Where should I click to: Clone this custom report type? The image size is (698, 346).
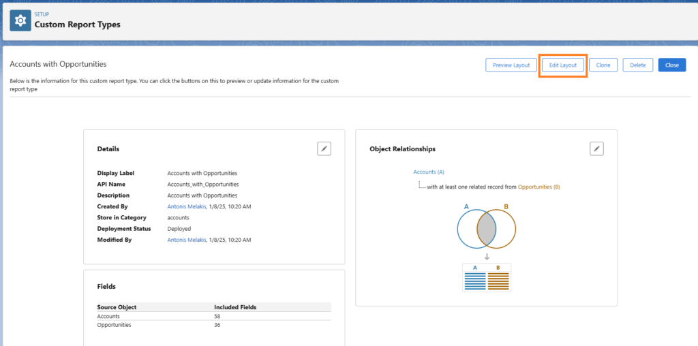point(603,65)
